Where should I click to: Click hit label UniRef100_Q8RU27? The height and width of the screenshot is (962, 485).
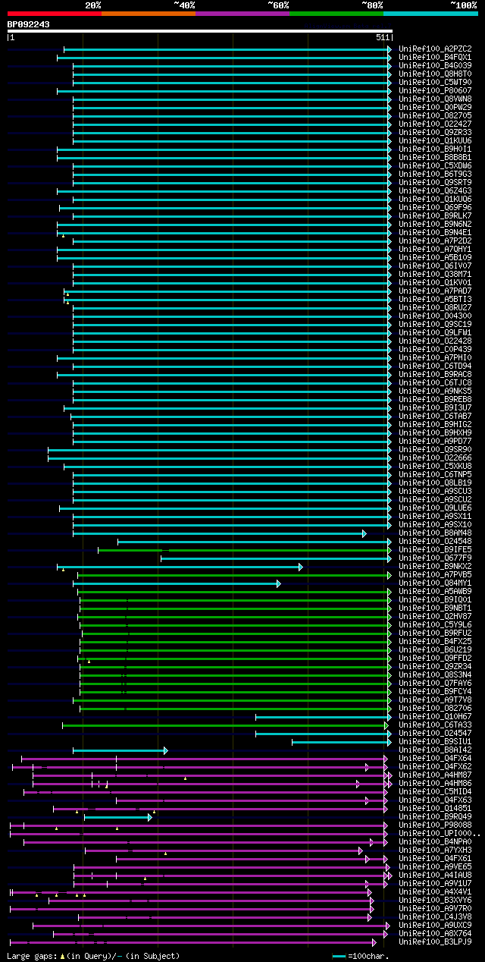[435, 307]
